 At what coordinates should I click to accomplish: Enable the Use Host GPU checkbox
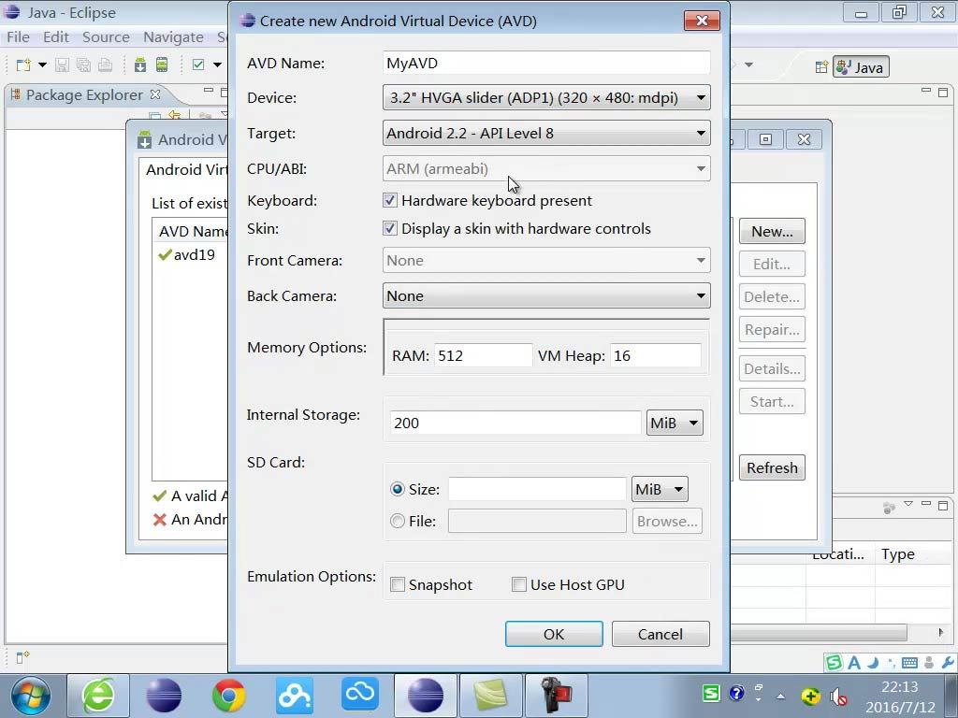[518, 584]
